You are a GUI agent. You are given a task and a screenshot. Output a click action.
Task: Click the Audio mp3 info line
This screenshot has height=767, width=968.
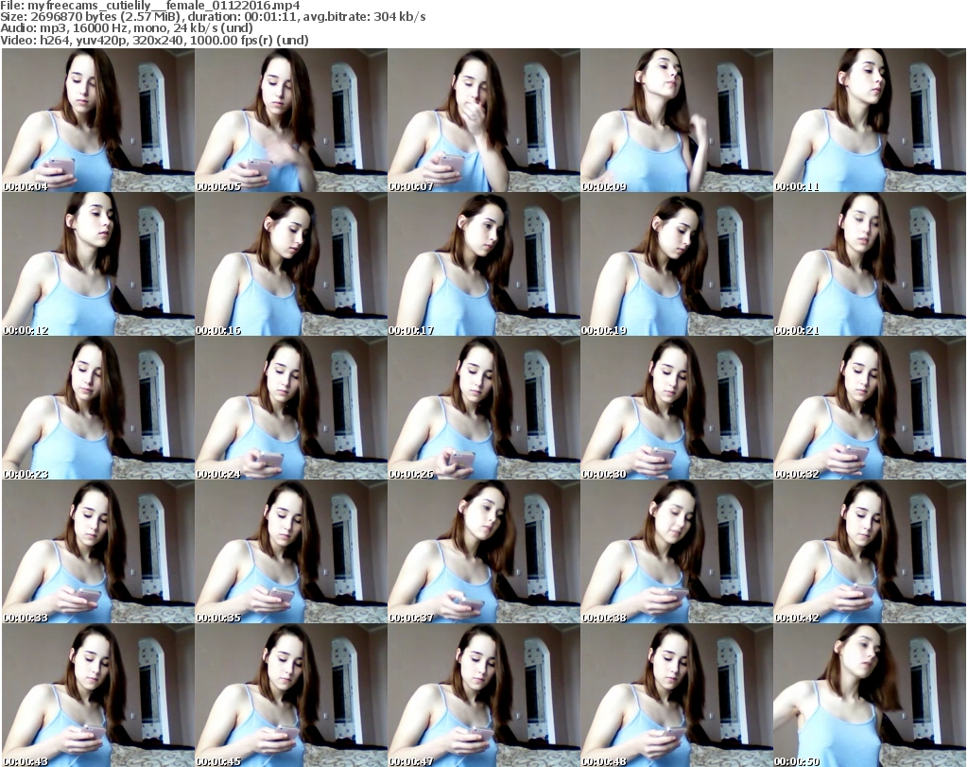point(127,28)
